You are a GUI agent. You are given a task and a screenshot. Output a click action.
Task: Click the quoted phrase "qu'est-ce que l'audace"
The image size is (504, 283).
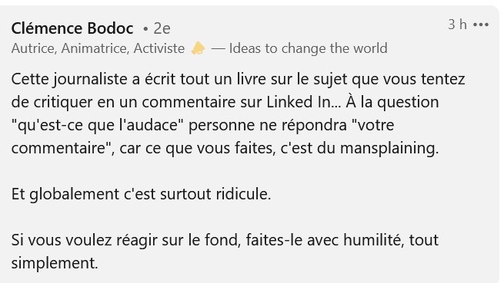pos(95,125)
